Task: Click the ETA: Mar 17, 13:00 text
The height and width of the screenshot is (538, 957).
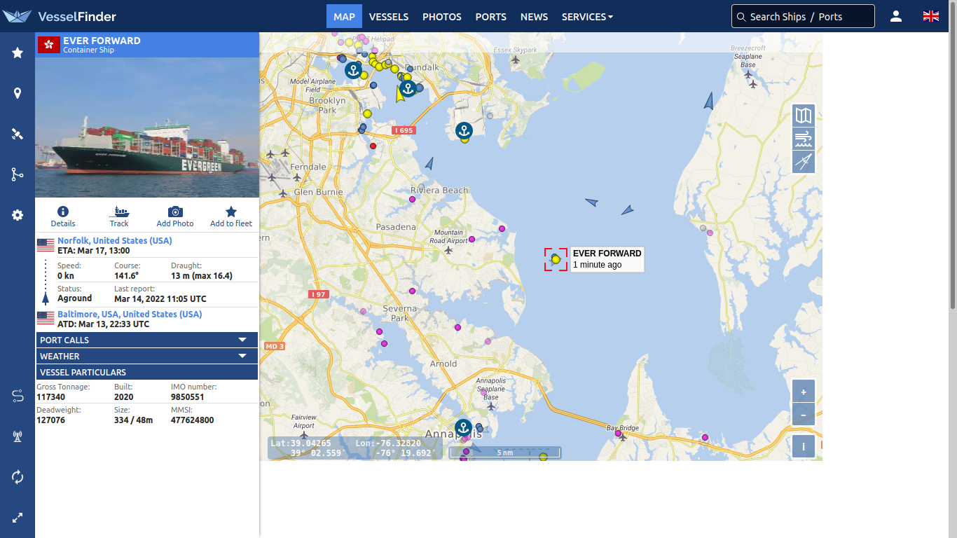Action: click(x=93, y=250)
